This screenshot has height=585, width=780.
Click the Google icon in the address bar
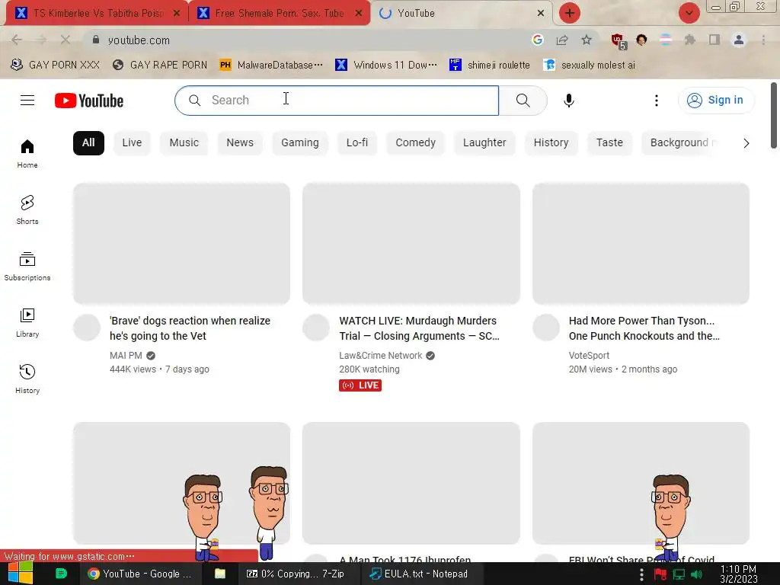coord(537,40)
